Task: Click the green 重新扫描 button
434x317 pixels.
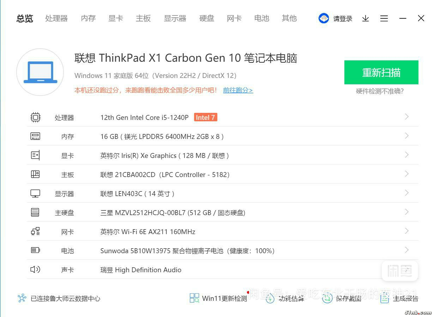Action: coord(381,72)
